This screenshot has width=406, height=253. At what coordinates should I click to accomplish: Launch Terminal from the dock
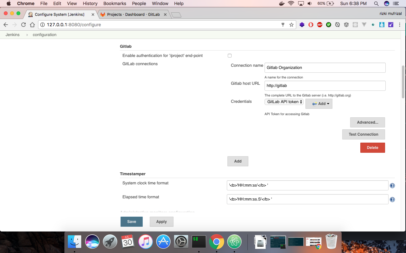pyautogui.click(x=199, y=242)
